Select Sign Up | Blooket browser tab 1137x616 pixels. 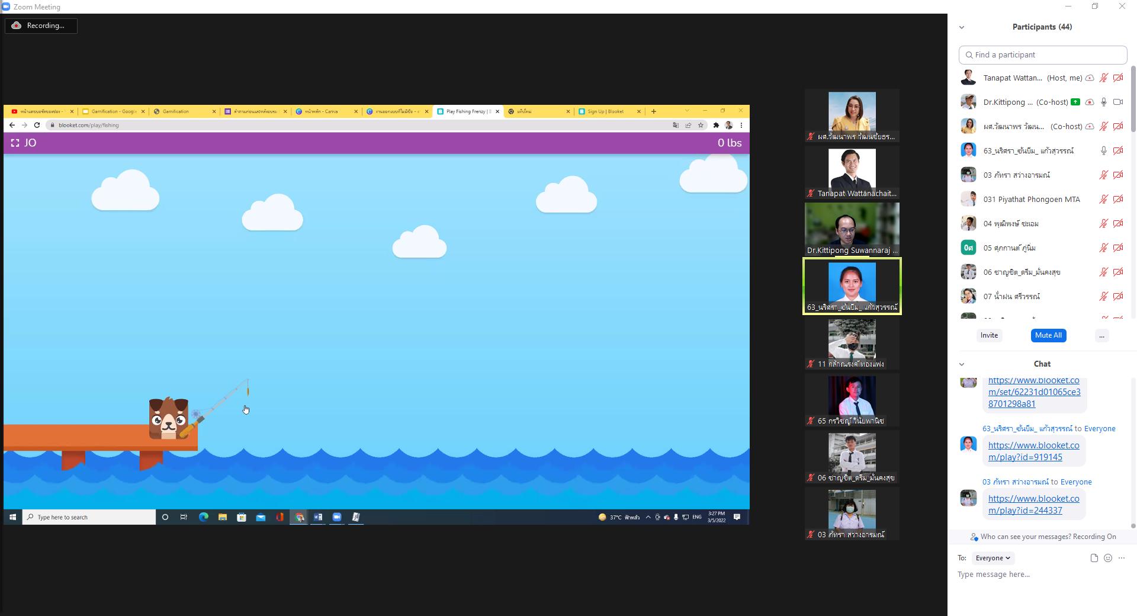click(610, 111)
